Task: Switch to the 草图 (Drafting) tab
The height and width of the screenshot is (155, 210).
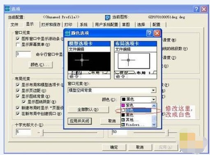Action: tap(126, 25)
